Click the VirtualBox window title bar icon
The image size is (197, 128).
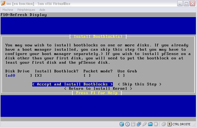[4, 3]
